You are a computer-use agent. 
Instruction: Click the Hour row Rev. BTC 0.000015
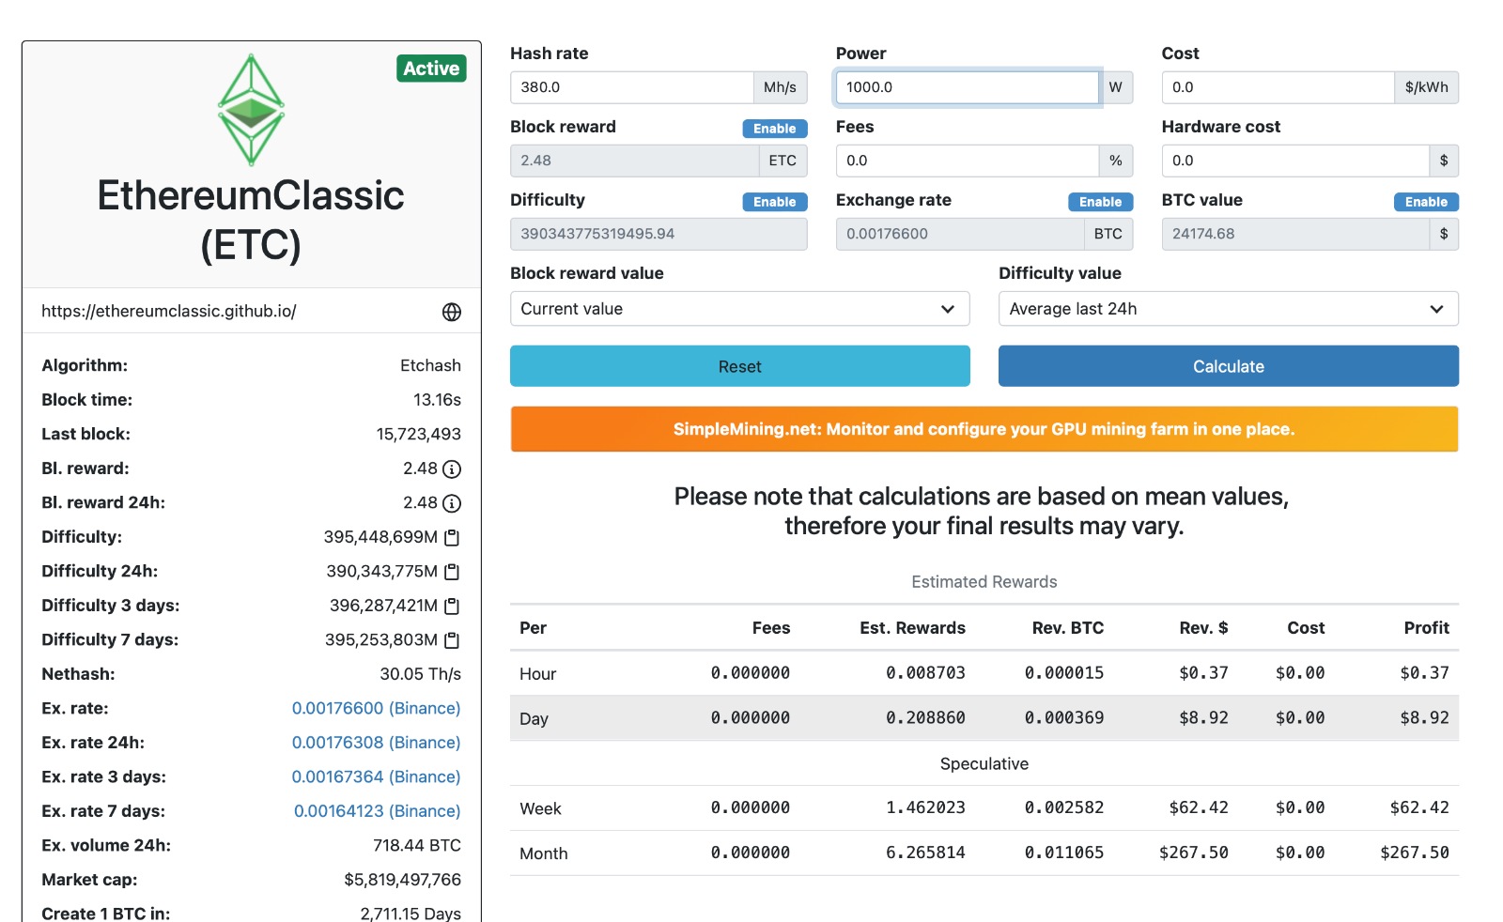click(x=1063, y=673)
